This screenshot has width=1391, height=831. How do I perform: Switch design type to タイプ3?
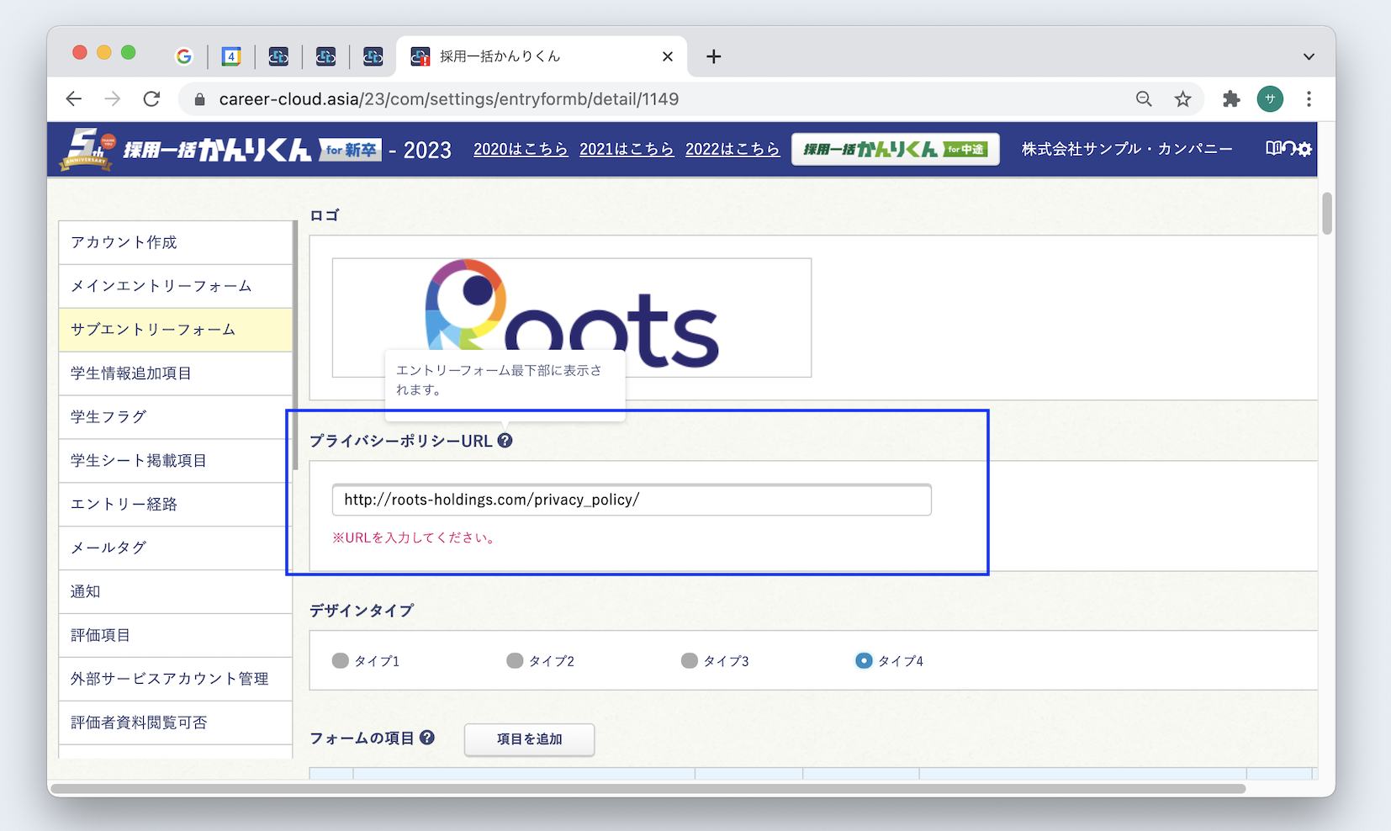690,661
